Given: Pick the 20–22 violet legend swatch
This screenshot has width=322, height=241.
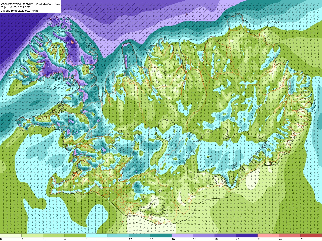Looking at the screenshot, I should point(225,236).
